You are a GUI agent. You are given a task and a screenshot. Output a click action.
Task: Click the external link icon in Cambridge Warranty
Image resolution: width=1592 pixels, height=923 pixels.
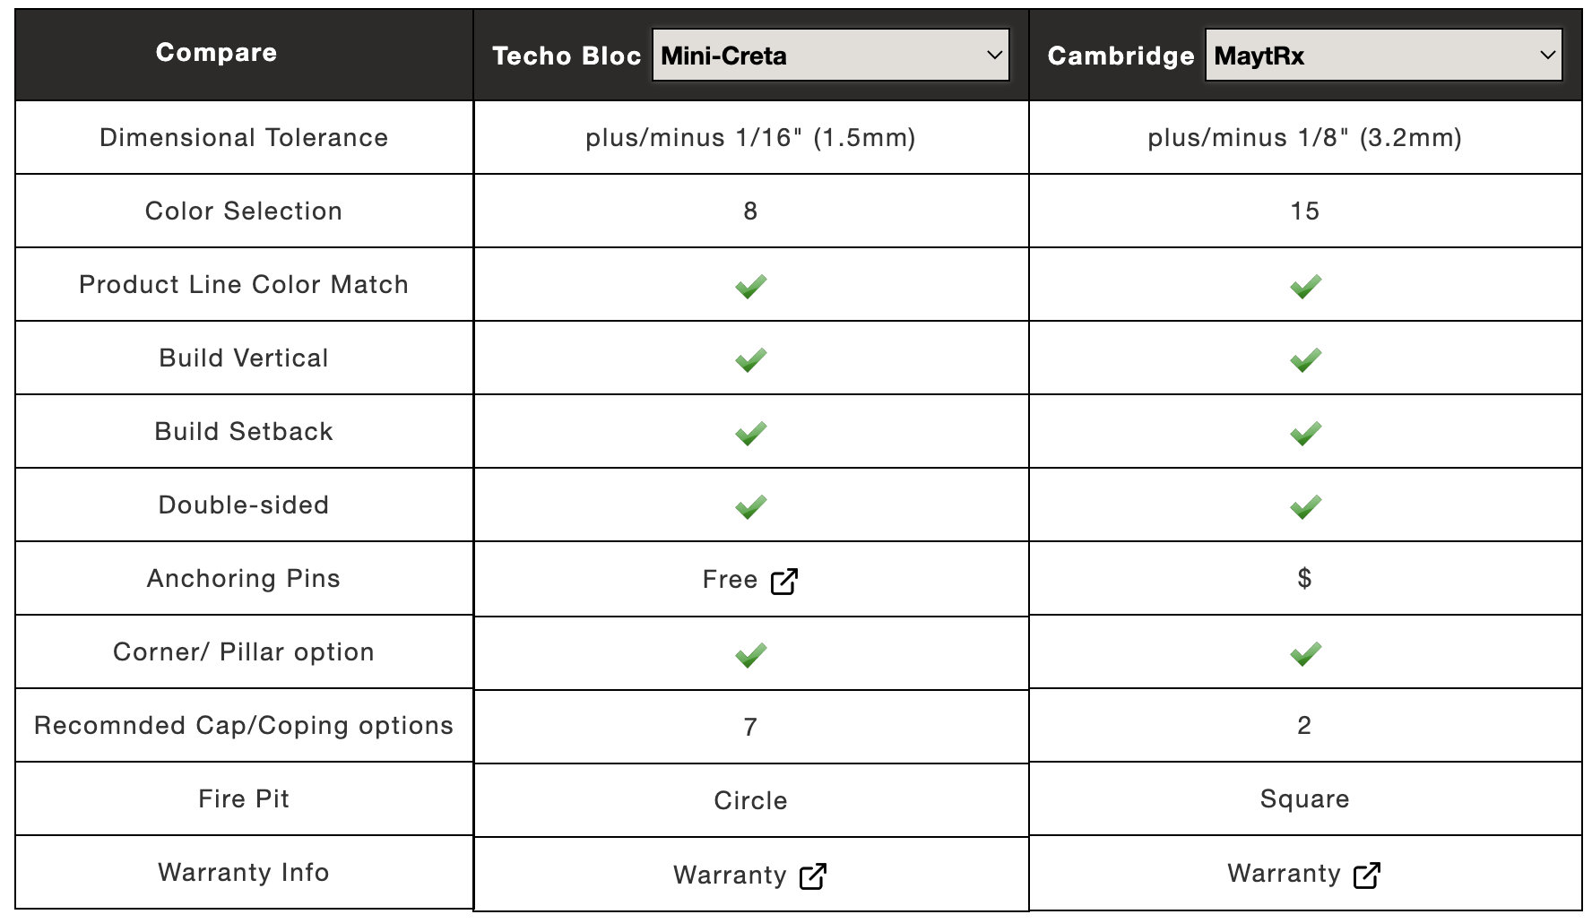pos(1367,875)
